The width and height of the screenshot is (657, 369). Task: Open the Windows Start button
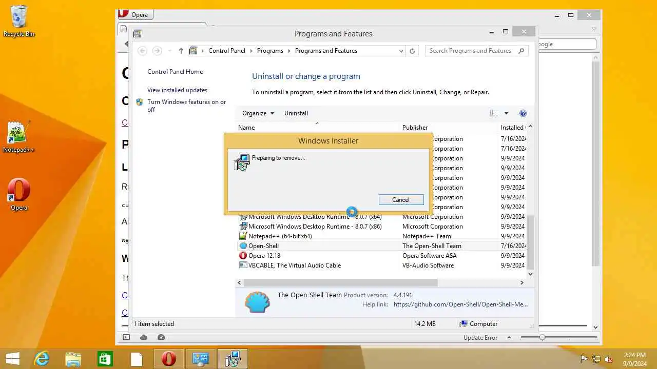[x=12, y=359]
